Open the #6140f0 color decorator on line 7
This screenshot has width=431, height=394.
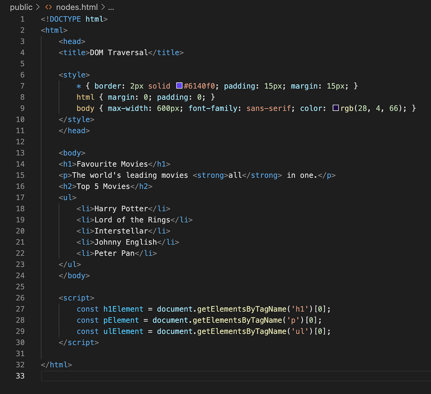pyautogui.click(x=179, y=86)
